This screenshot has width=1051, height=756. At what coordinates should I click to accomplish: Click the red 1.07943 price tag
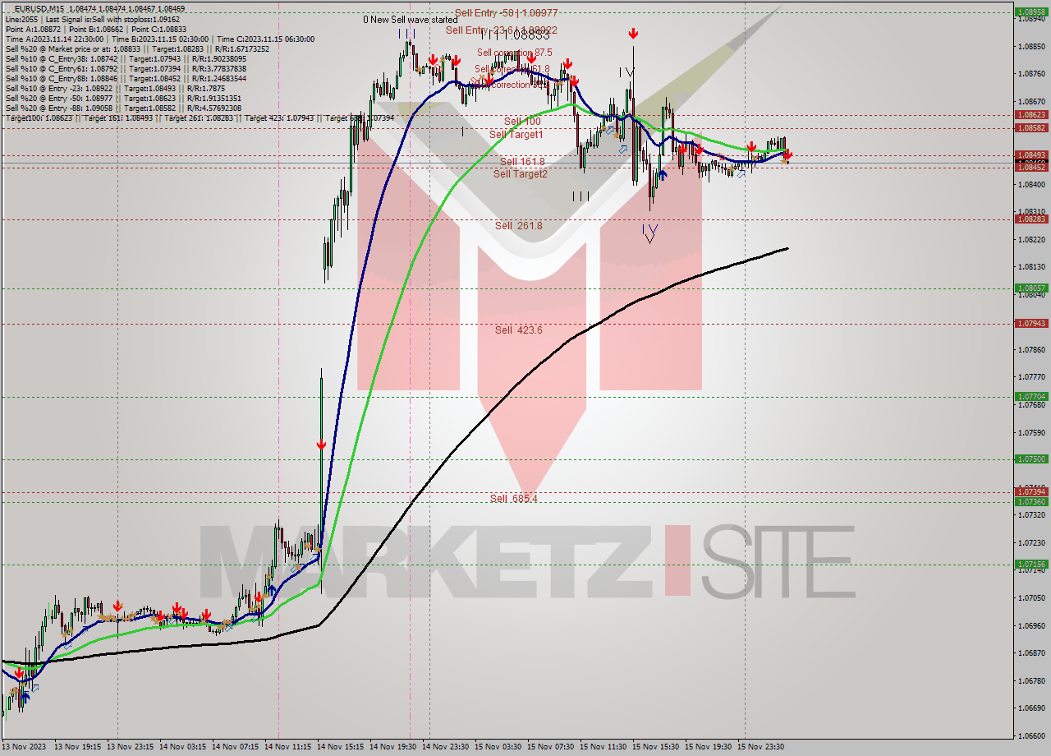(x=1030, y=323)
